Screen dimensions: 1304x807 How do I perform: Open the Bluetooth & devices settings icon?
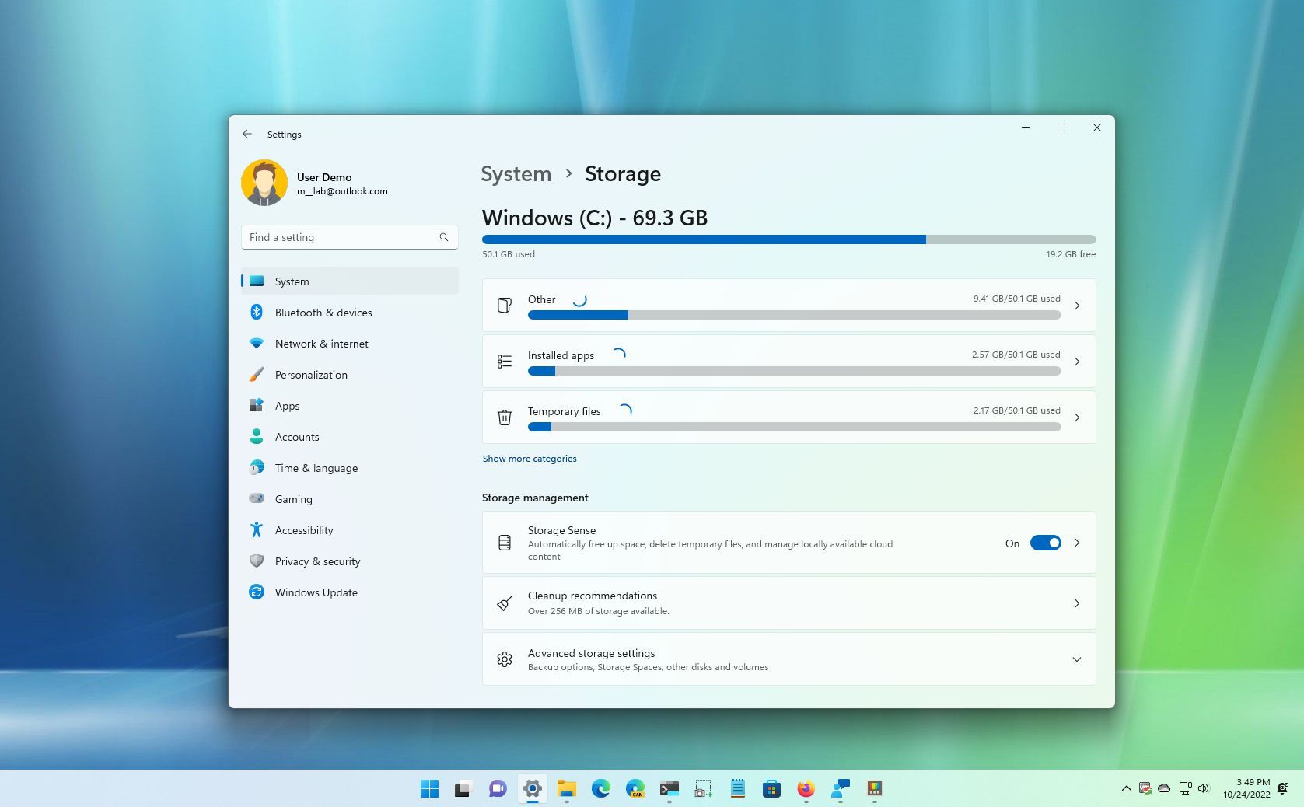coord(257,312)
